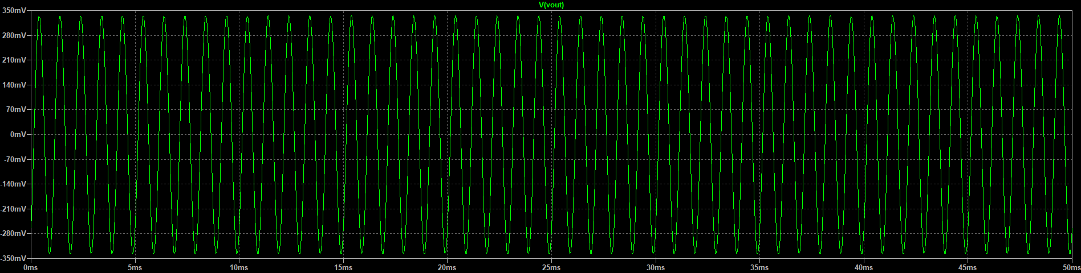Click the 210mV vertical axis label
This screenshot has width=1081, height=273.
click(15, 60)
